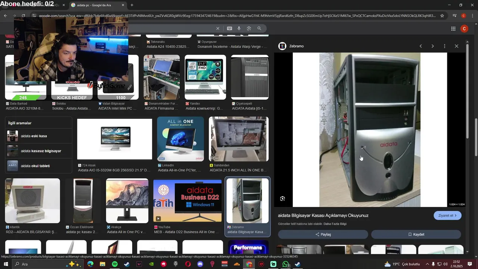This screenshot has height=269, width=478.
Task: Select the related search aidata kasasız bilgisayar
Action: [39, 151]
